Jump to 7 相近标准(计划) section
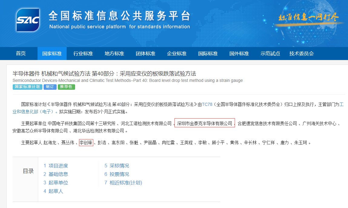This screenshot has height=208, width=348. point(123,183)
